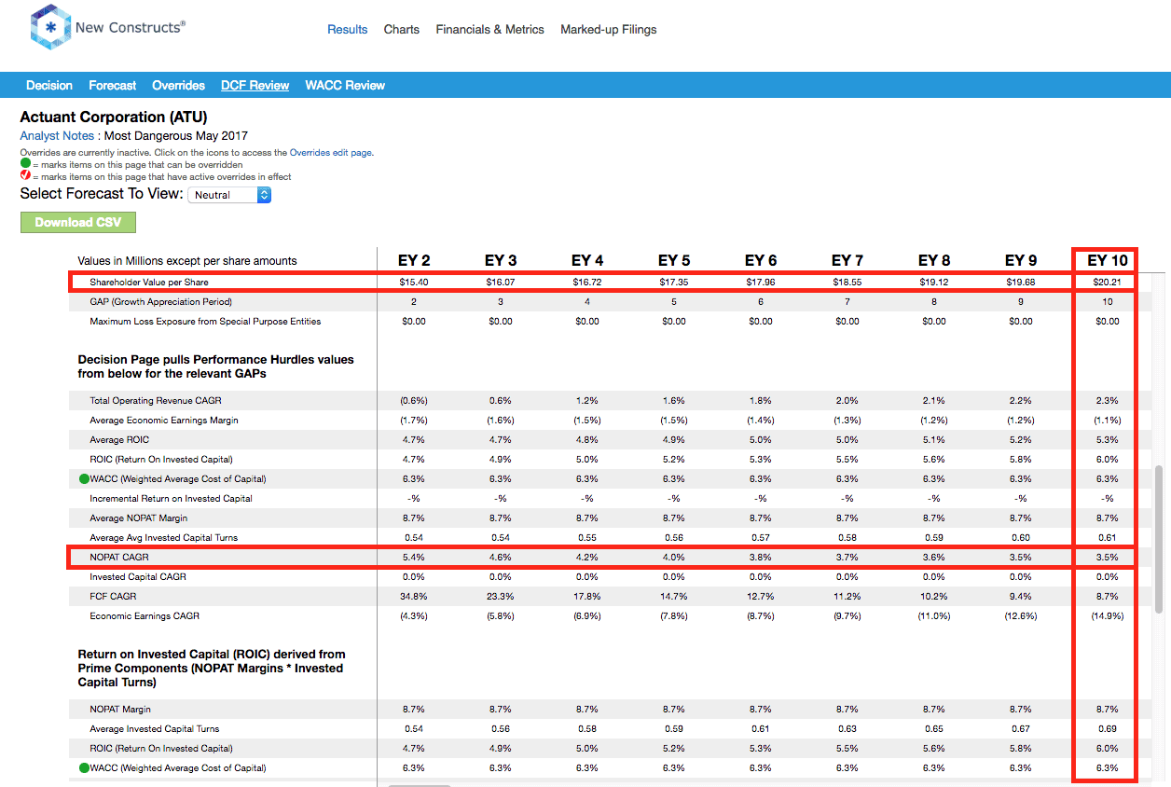Click green override icon beside WACC under Performance Hurdles
Screen dimensions: 1171x787
point(84,479)
